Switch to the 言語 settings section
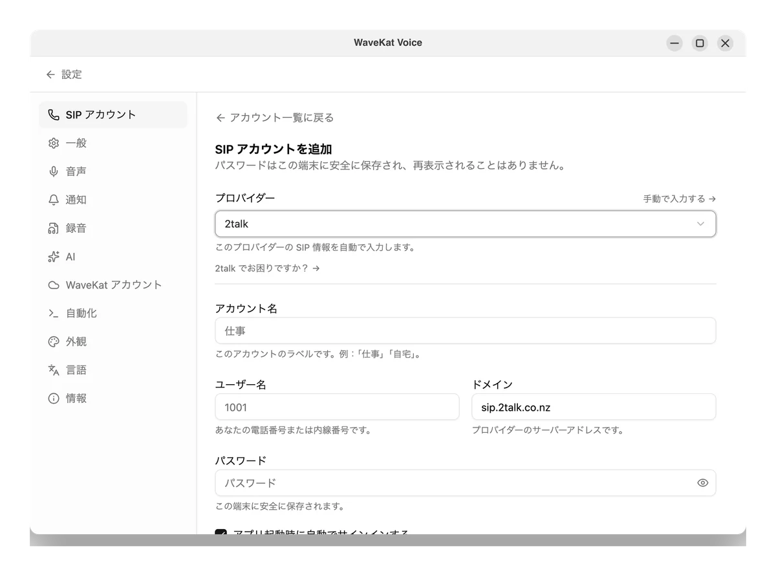 [x=113, y=370]
